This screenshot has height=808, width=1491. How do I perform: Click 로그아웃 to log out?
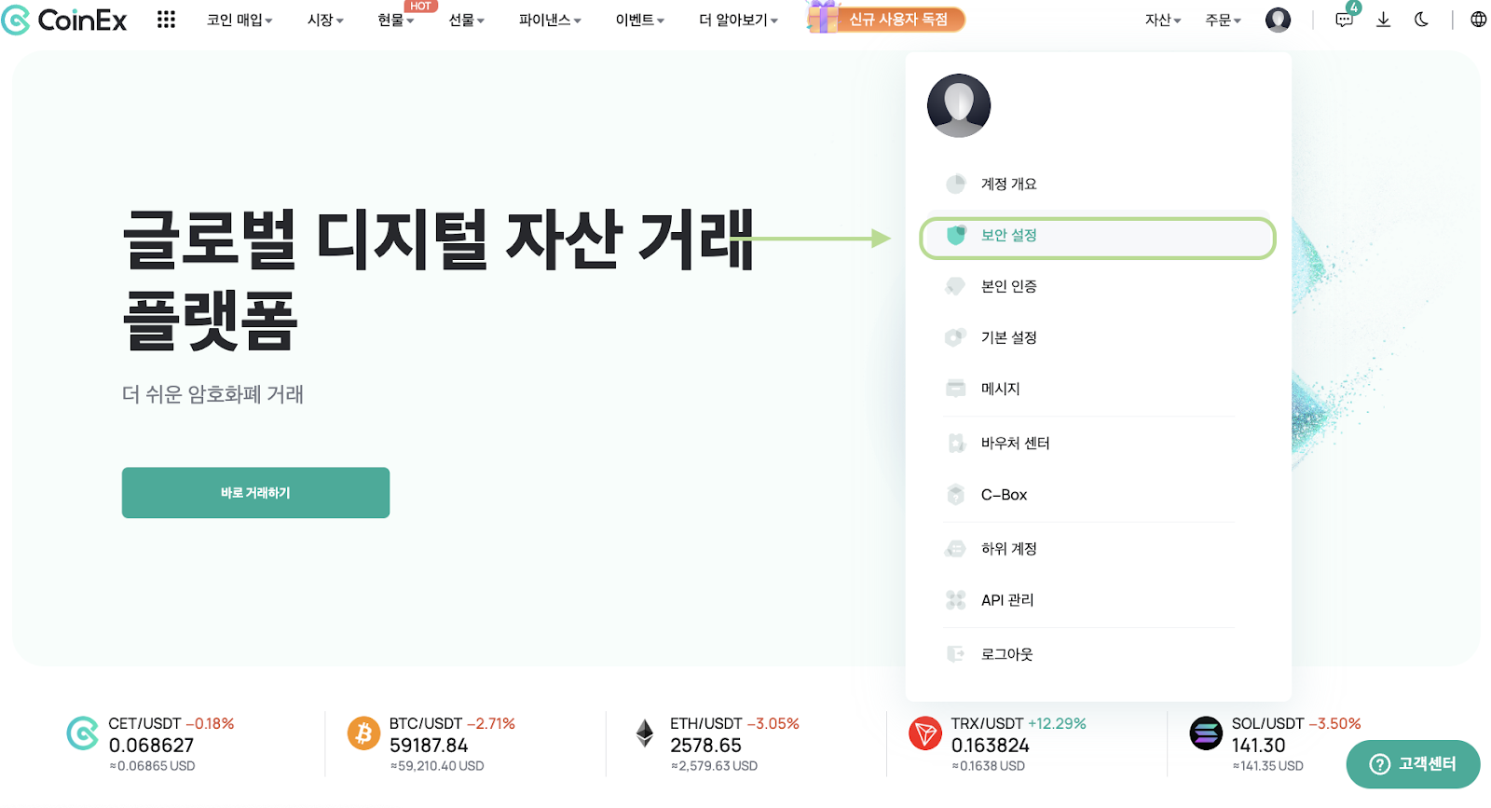click(x=1006, y=654)
